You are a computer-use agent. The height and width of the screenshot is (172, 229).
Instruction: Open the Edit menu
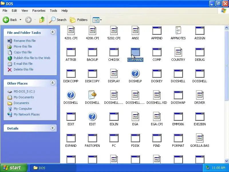[x=14, y=11]
